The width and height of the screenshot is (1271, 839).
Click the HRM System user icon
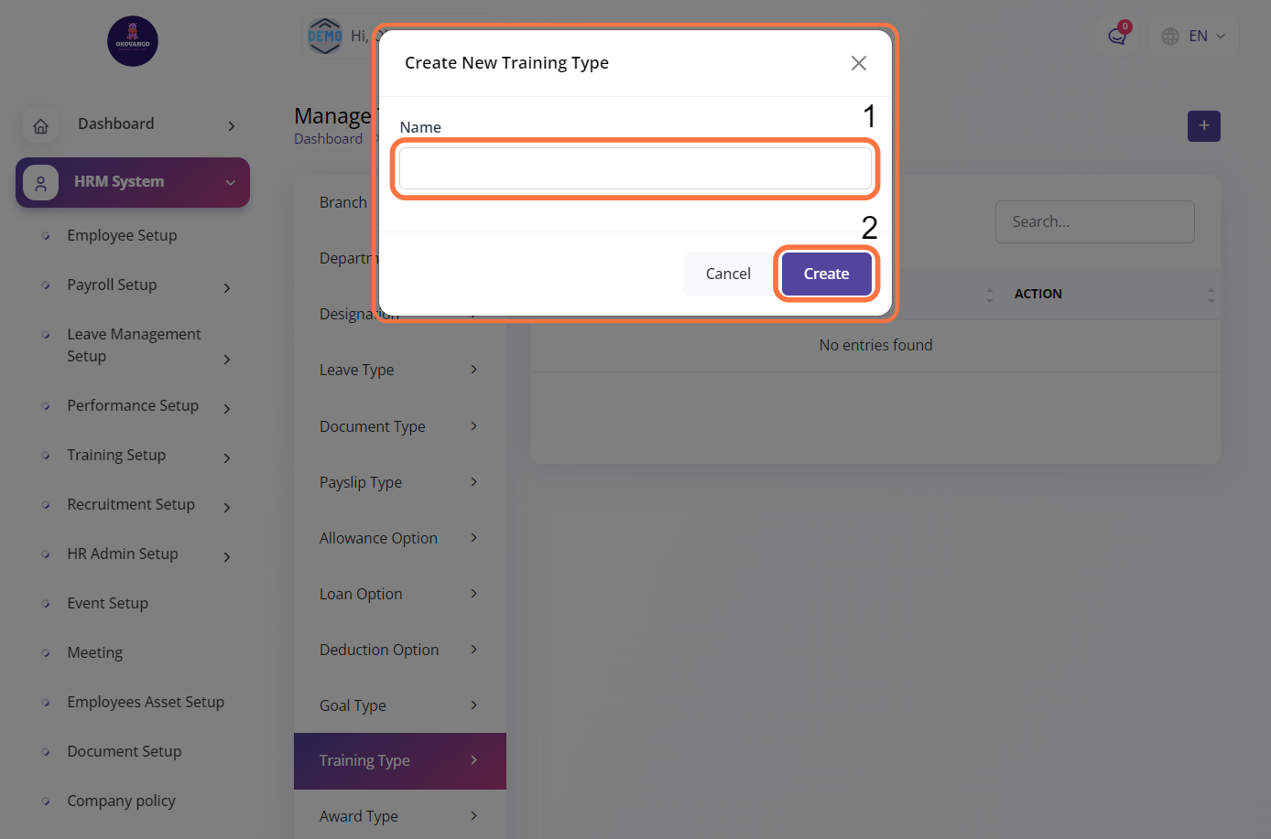tap(41, 182)
